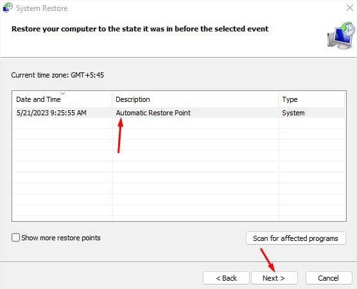The height and width of the screenshot is (289, 357).
Task: Select the Automatic Restore Point row description
Action: click(x=153, y=113)
